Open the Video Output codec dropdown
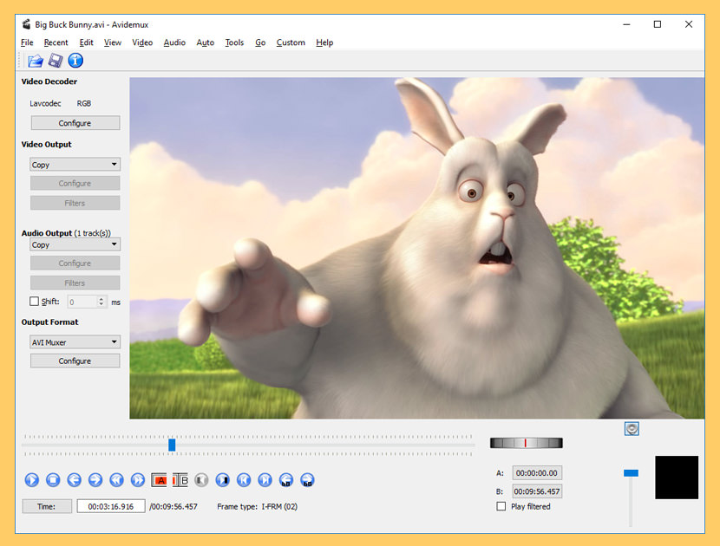This screenshot has width=720, height=546. pyautogui.click(x=75, y=165)
